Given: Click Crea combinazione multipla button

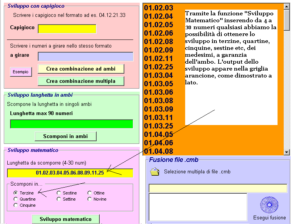Looking at the screenshot, I should (81, 81).
